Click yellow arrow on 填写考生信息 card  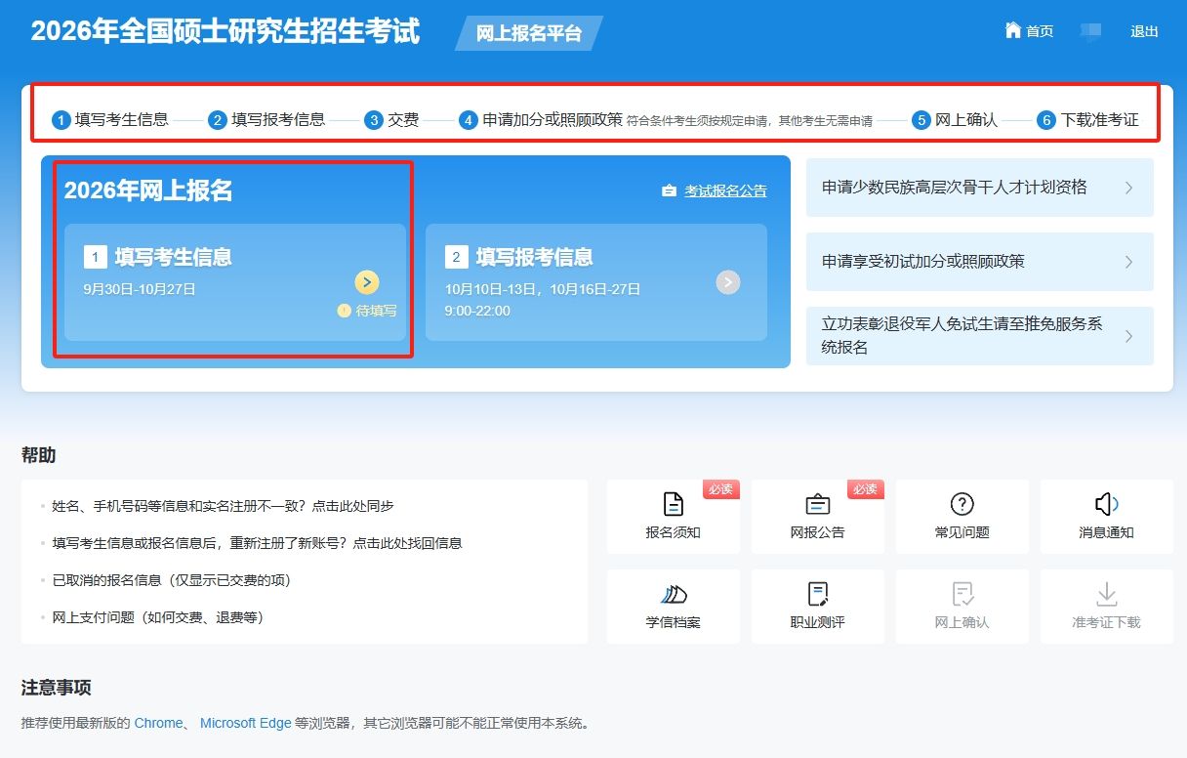(366, 282)
